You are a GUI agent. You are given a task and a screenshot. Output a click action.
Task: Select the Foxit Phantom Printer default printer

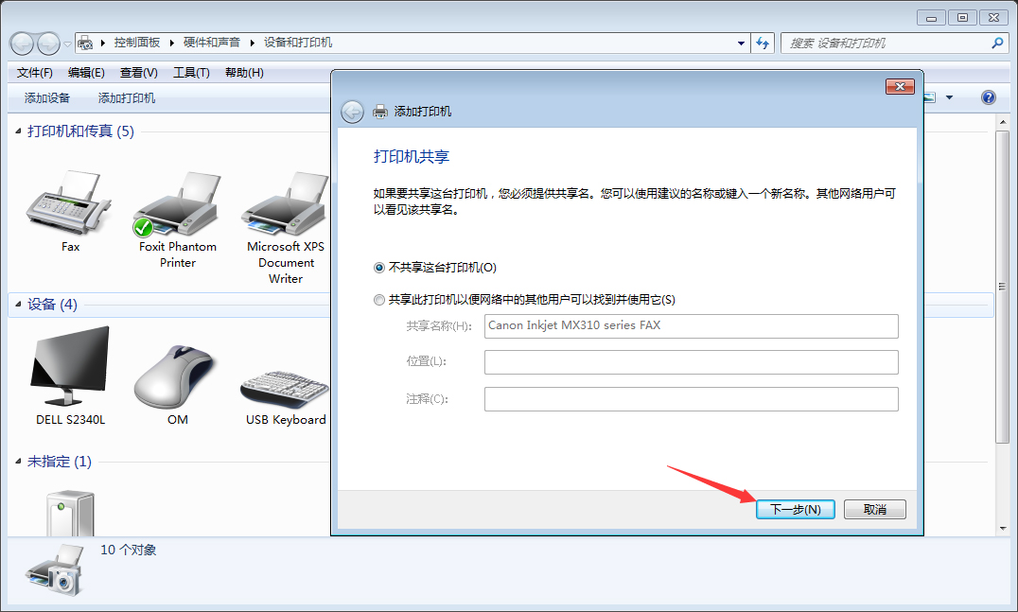tap(176, 203)
